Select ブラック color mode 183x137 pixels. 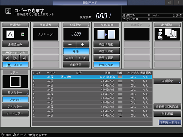click(16, 100)
